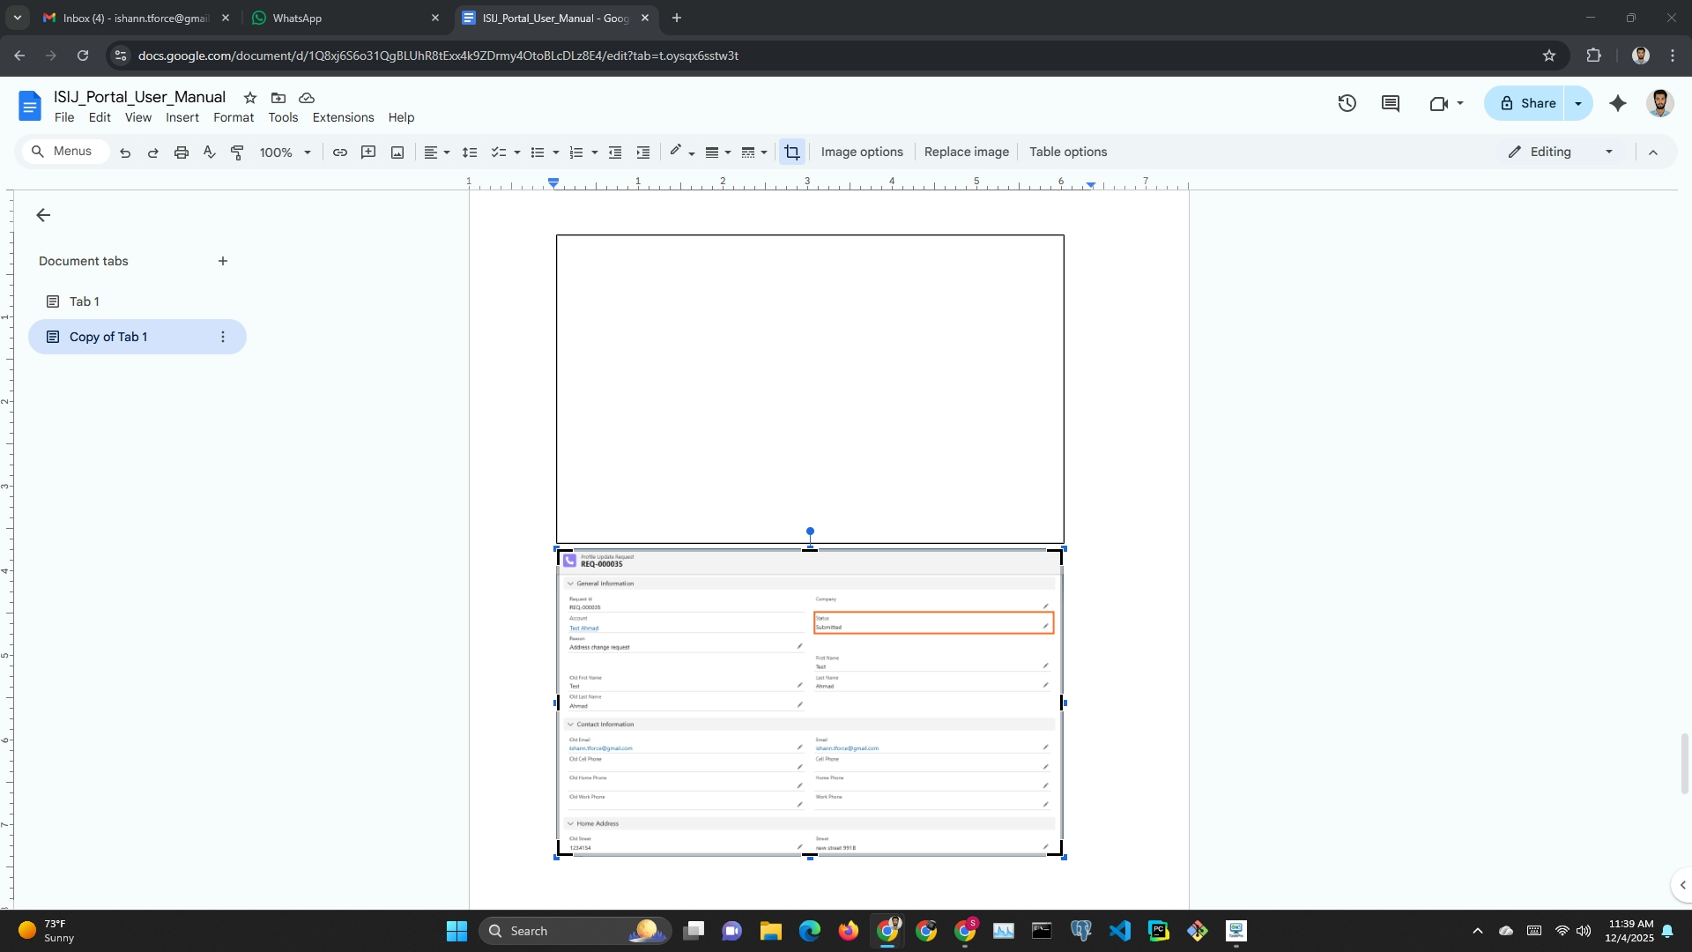Star the ISIJ_Portal_User_Manual document
Viewport: 1692px width, 952px height.
(250, 98)
